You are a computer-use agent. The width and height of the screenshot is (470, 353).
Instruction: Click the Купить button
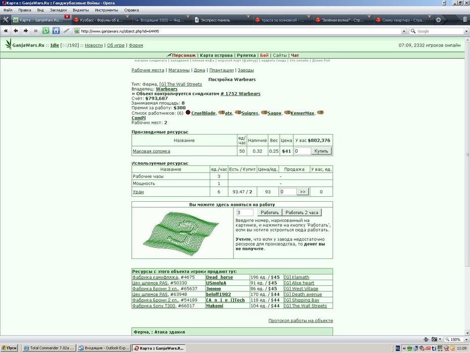tap(321, 151)
